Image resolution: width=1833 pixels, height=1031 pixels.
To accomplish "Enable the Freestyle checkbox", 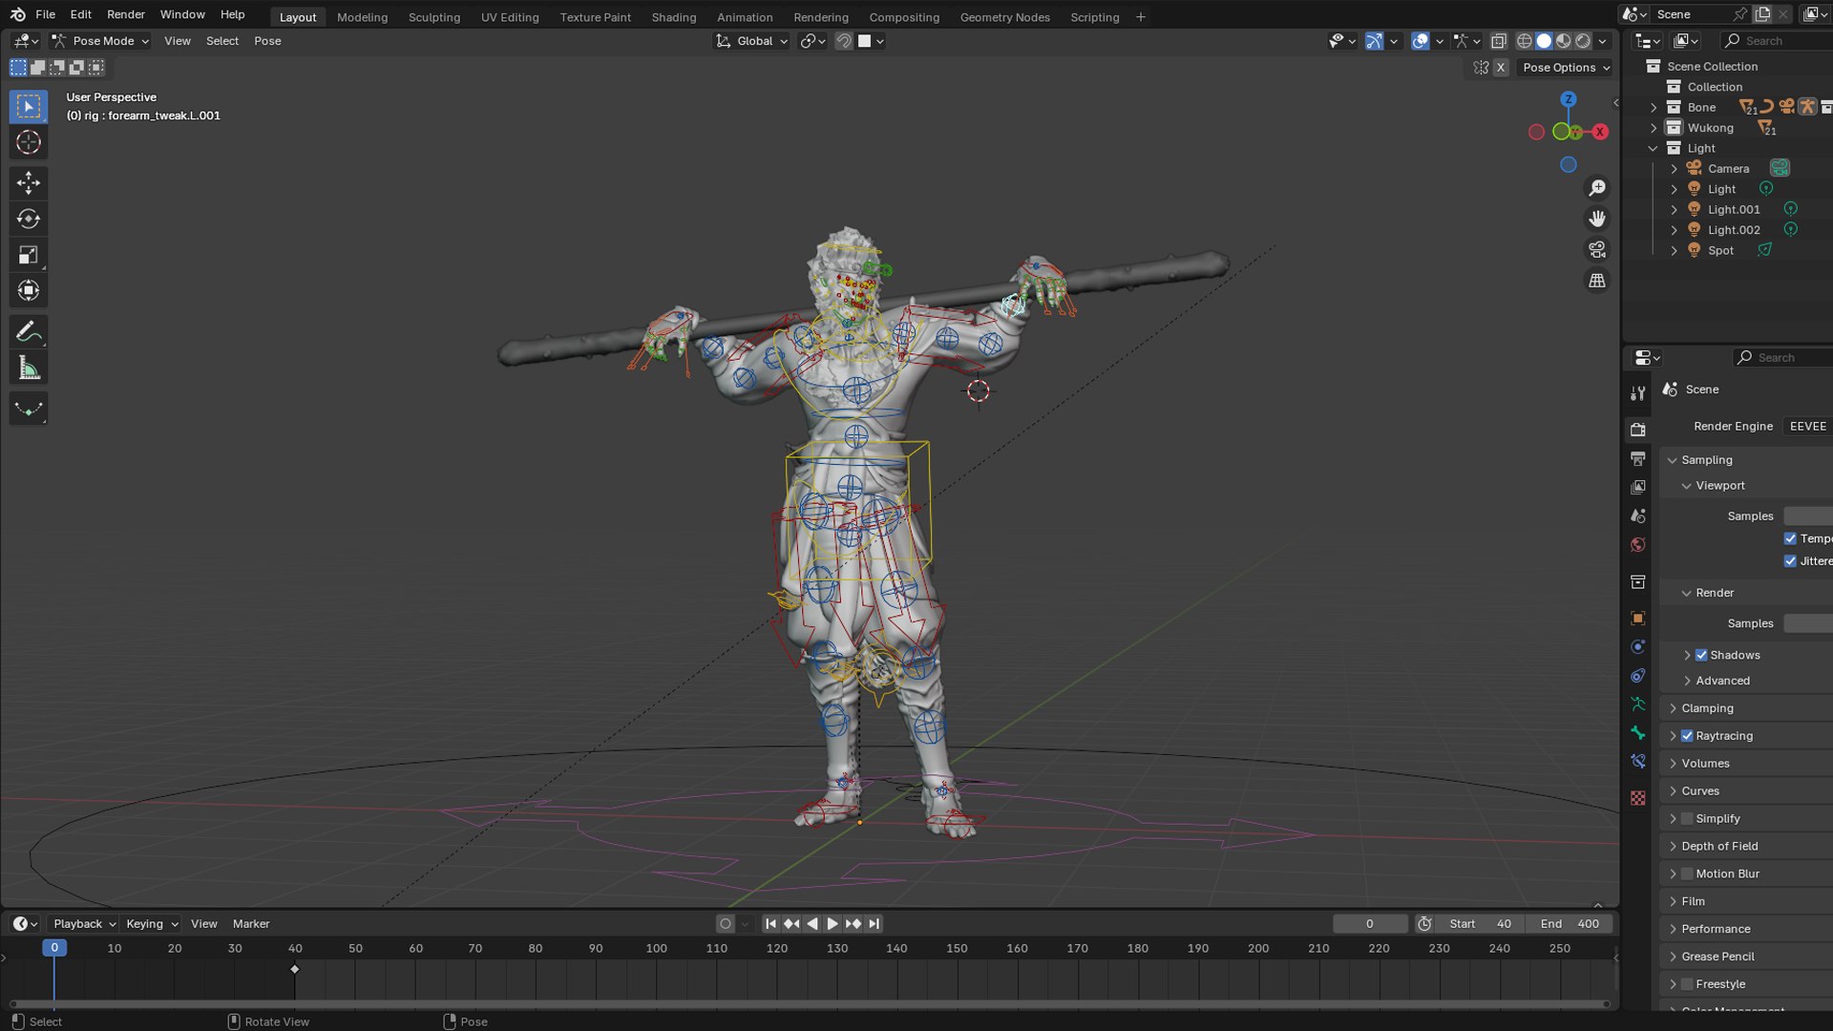I will tap(1687, 984).
